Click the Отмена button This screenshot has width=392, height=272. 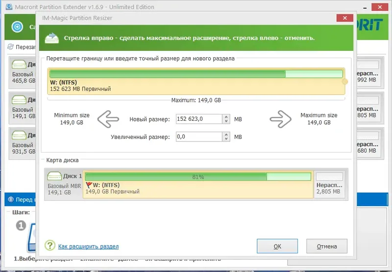[x=327, y=246]
